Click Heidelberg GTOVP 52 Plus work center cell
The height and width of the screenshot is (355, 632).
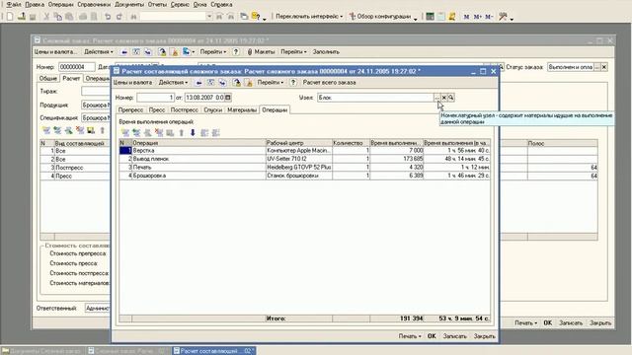298,167
